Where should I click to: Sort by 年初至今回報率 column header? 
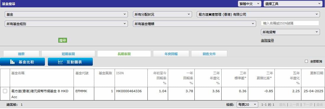[160, 78]
